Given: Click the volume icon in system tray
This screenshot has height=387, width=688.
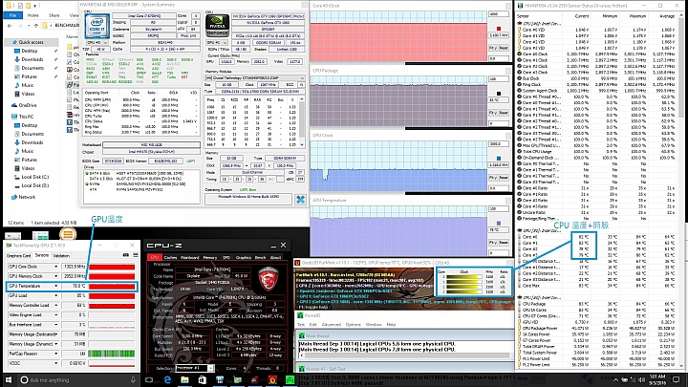Looking at the screenshot, I should click(x=641, y=380).
